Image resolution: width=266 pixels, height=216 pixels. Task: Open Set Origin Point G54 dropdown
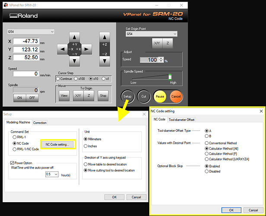point(151,34)
